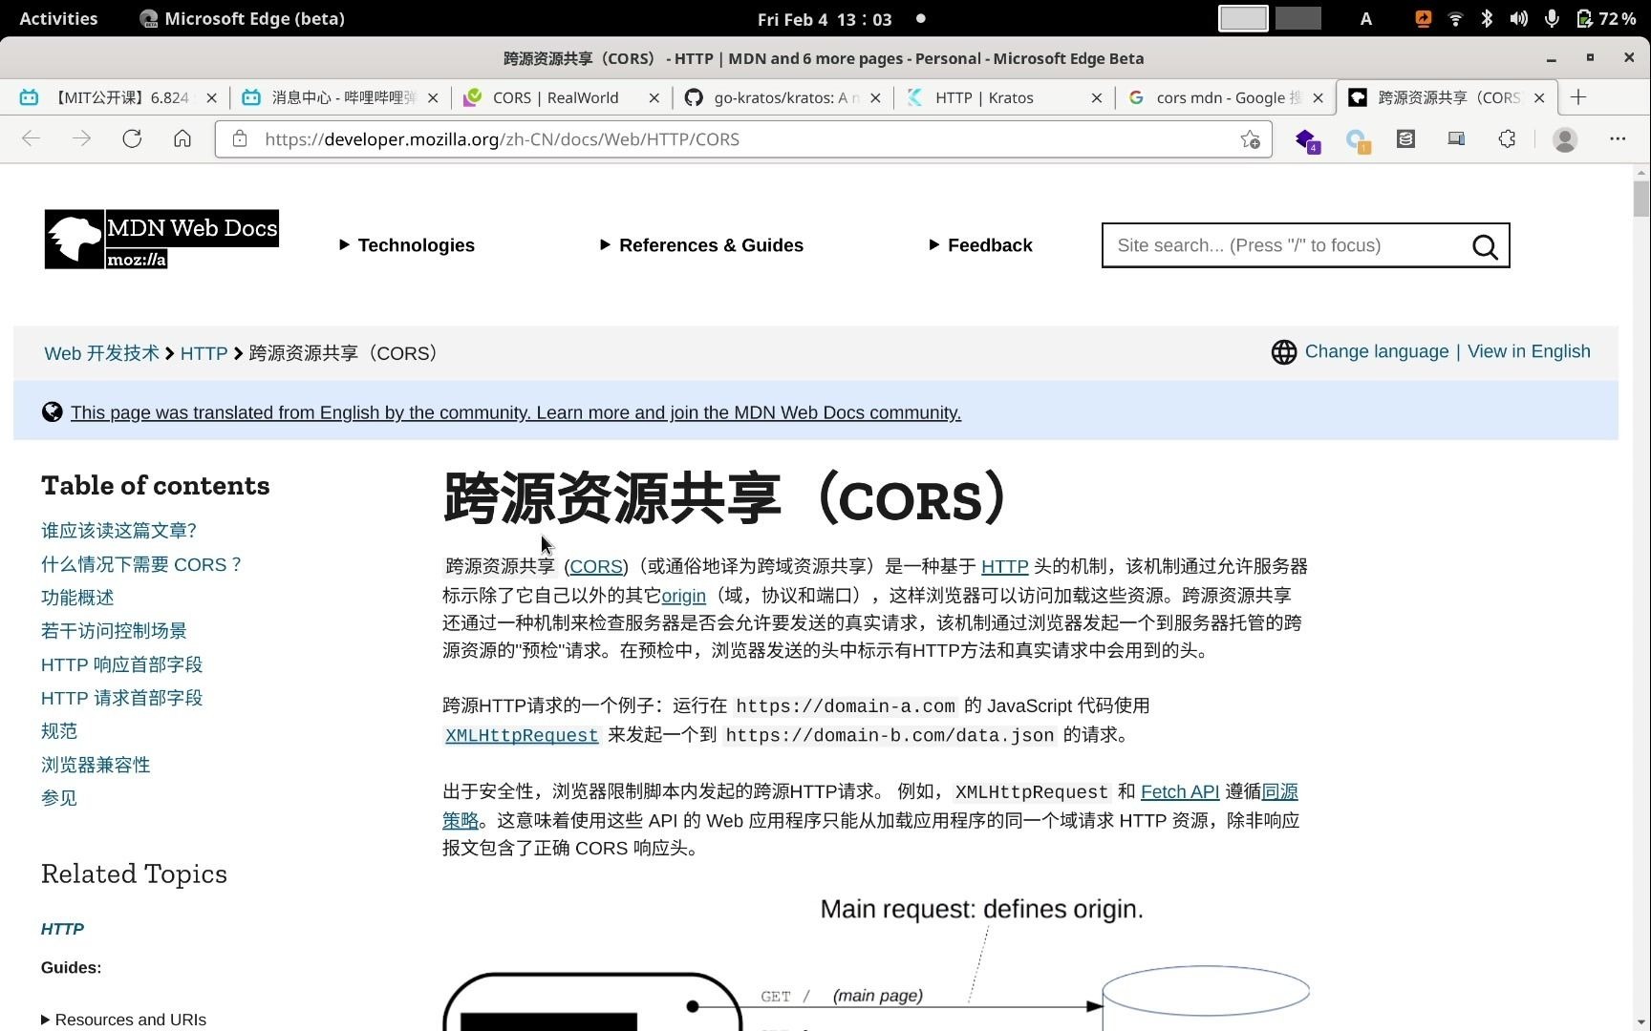Jump to 功能概述 section
The width and height of the screenshot is (1651, 1031).
77,598
